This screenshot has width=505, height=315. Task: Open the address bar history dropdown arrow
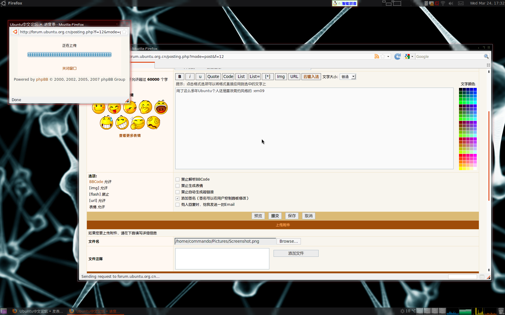388,56
